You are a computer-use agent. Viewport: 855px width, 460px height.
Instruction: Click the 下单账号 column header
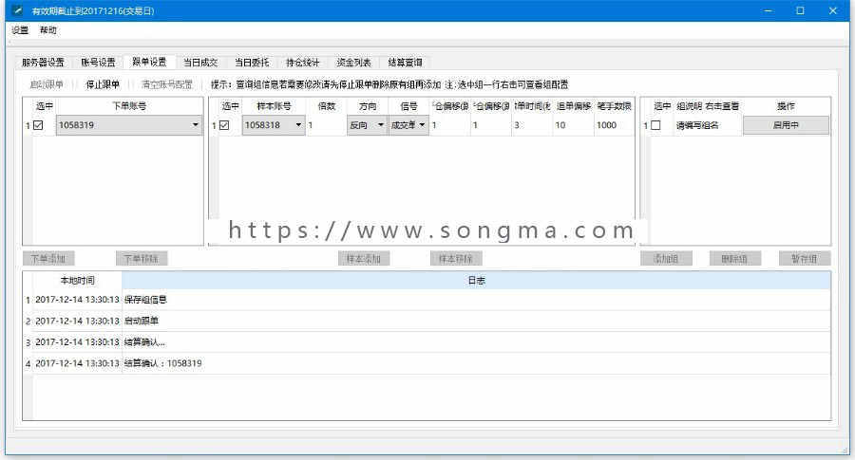(x=129, y=106)
